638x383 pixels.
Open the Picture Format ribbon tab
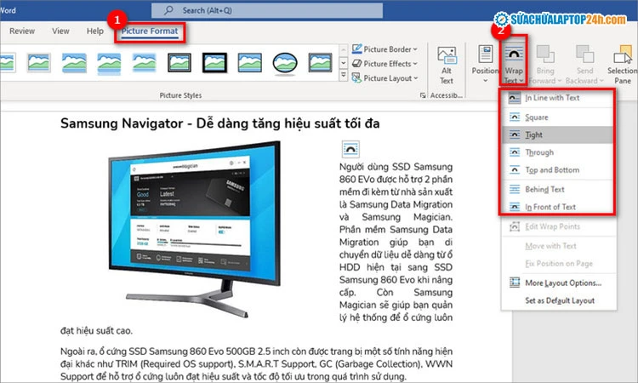(150, 31)
